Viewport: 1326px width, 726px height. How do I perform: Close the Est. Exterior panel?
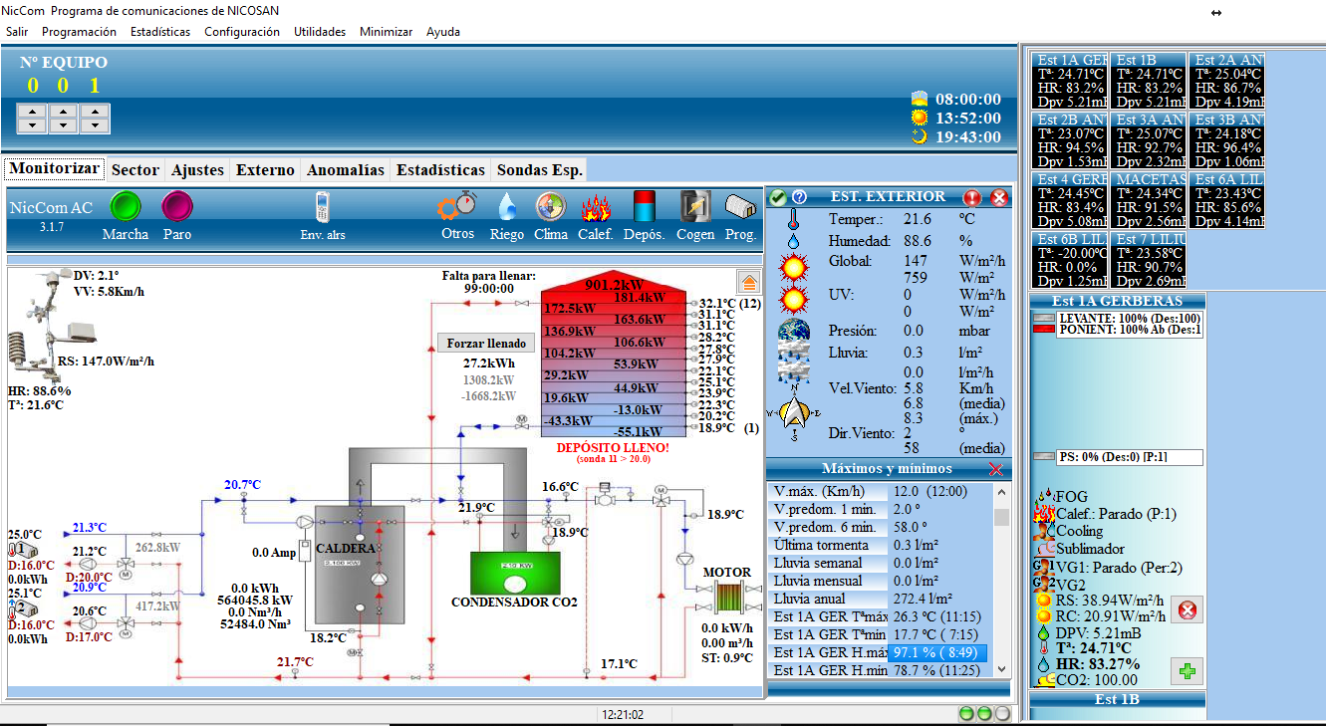click(x=998, y=197)
